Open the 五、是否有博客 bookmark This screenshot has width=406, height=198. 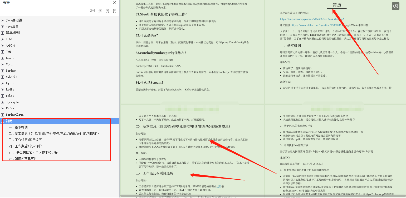click(33, 152)
